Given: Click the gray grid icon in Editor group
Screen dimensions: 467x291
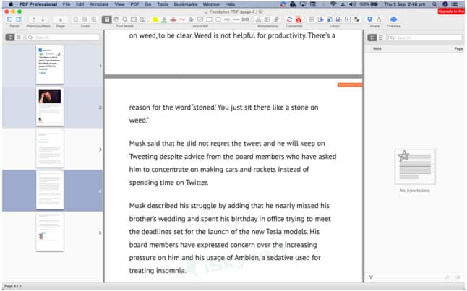Looking at the screenshot, I should click(x=312, y=19).
